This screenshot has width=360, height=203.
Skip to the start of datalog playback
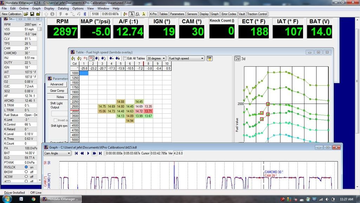pyautogui.click(x=76, y=153)
